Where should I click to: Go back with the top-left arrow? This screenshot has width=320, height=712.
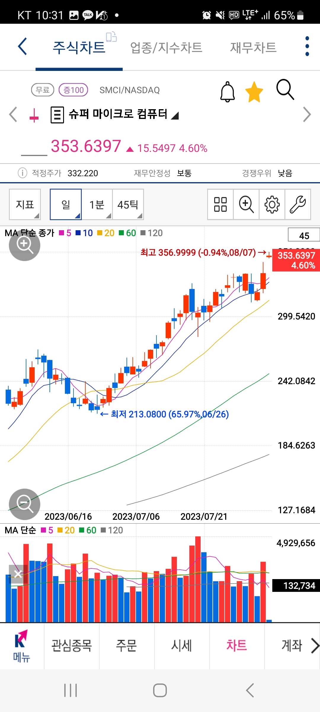(22, 46)
